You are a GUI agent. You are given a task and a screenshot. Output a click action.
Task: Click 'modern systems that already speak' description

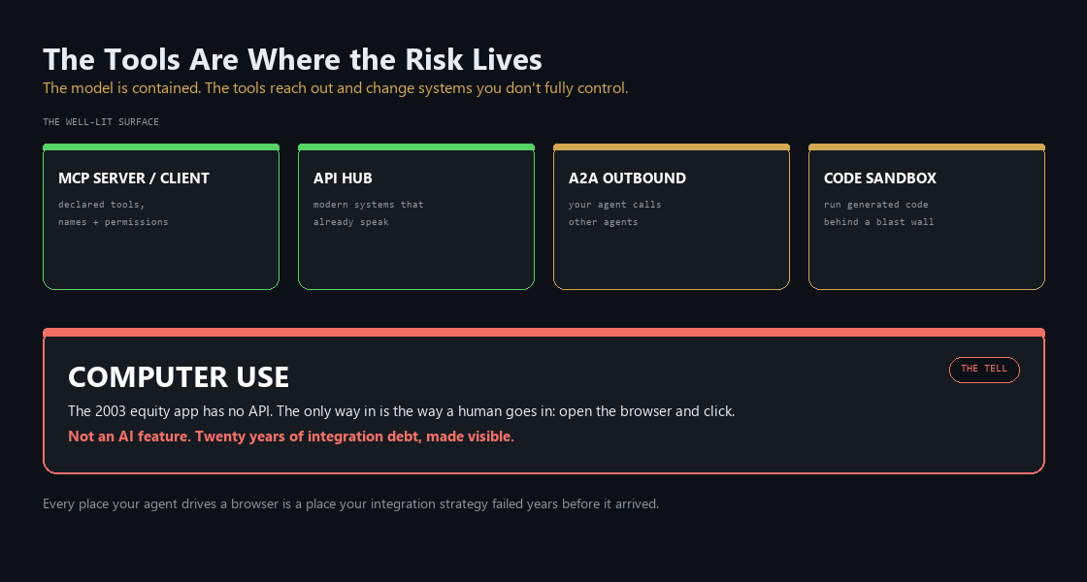pos(368,213)
